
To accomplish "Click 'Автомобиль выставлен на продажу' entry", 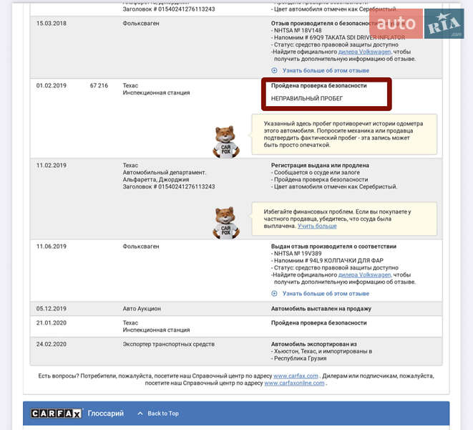I will click(x=321, y=308).
